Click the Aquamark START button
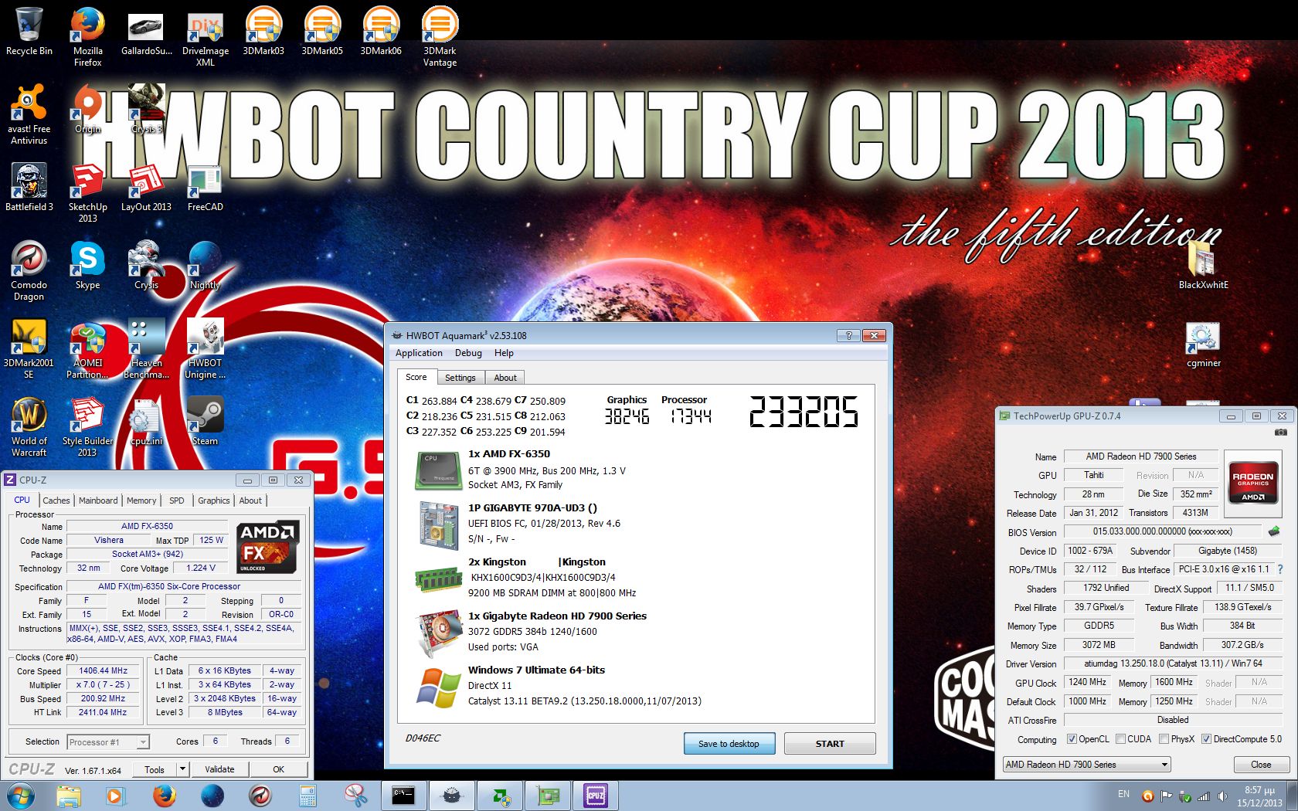The width and height of the screenshot is (1298, 811). click(x=830, y=744)
